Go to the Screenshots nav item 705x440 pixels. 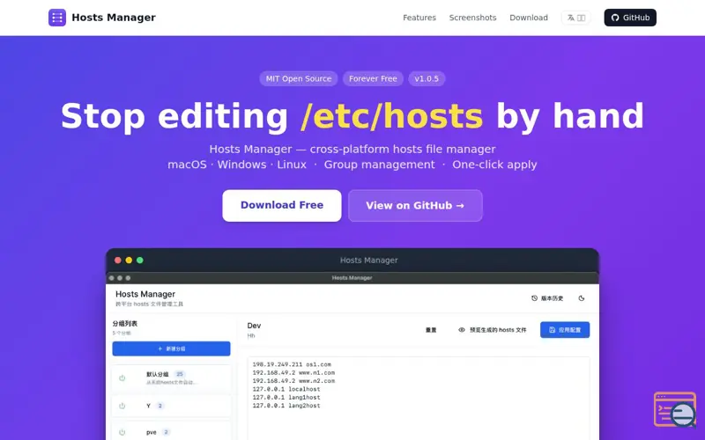tap(472, 18)
